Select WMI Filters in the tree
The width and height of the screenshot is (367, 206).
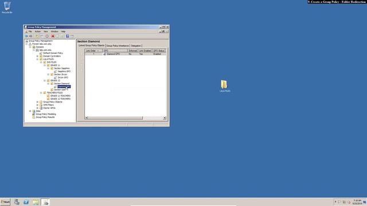click(x=48, y=105)
